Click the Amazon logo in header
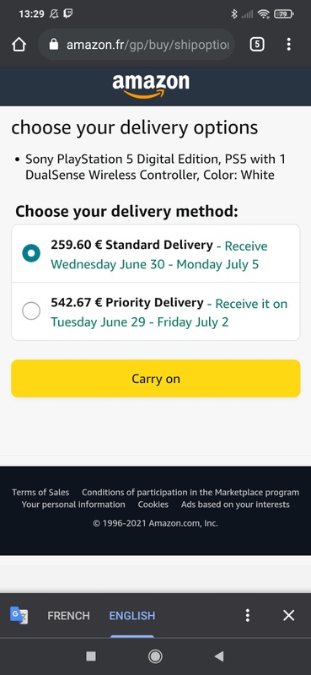311x675 pixels. coord(151,86)
